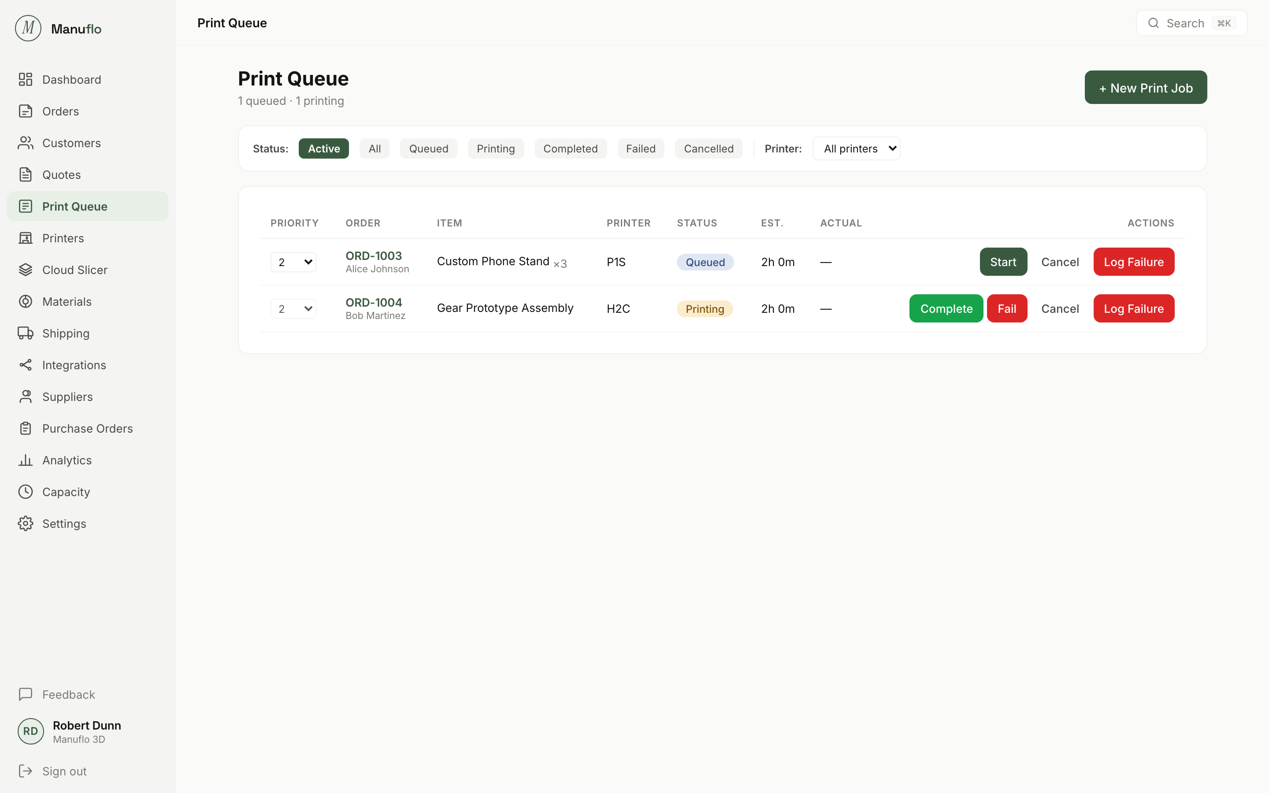The height and width of the screenshot is (793, 1269).
Task: Click the Analytics bar chart icon
Action: click(x=25, y=460)
